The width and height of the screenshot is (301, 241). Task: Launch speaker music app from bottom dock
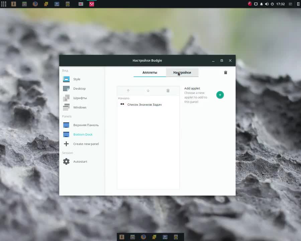(176, 237)
